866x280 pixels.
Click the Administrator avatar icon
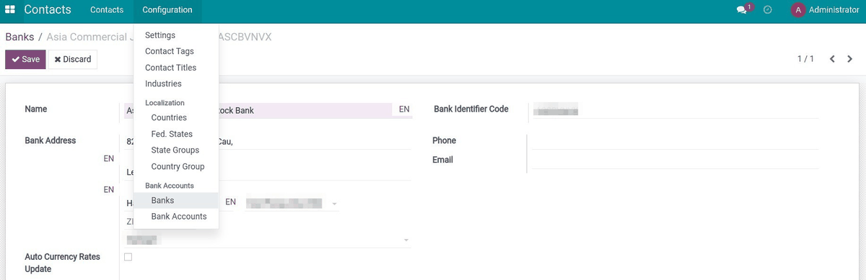tap(798, 10)
